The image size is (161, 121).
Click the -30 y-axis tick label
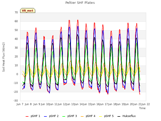16,101
